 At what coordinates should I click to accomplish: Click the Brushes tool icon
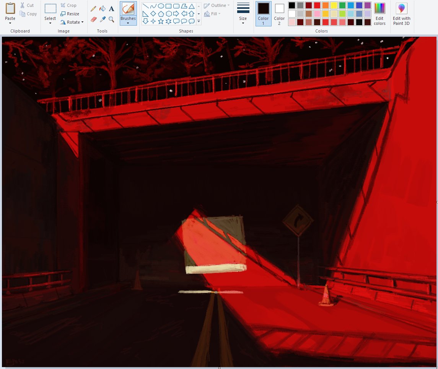point(128,9)
